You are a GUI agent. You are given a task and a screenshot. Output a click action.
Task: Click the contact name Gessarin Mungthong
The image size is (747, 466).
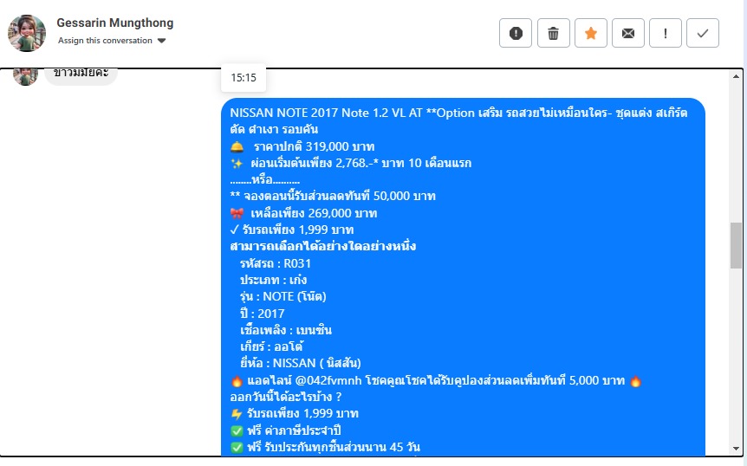coord(114,23)
